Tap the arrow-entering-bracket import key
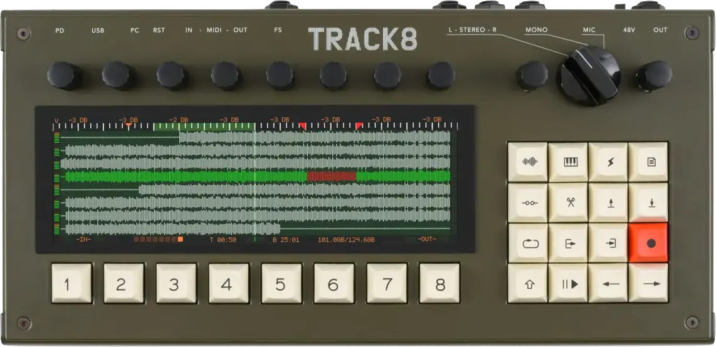The width and height of the screenshot is (716, 347). click(x=608, y=243)
